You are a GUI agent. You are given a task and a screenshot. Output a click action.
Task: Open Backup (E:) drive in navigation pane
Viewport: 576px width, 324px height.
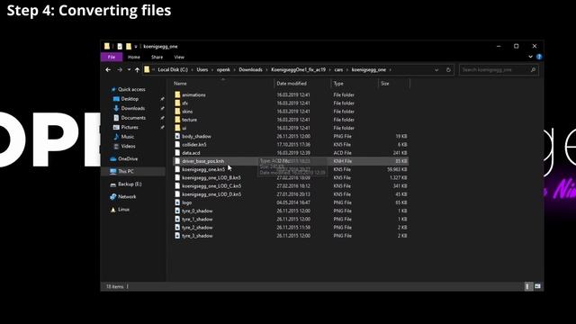(130, 184)
